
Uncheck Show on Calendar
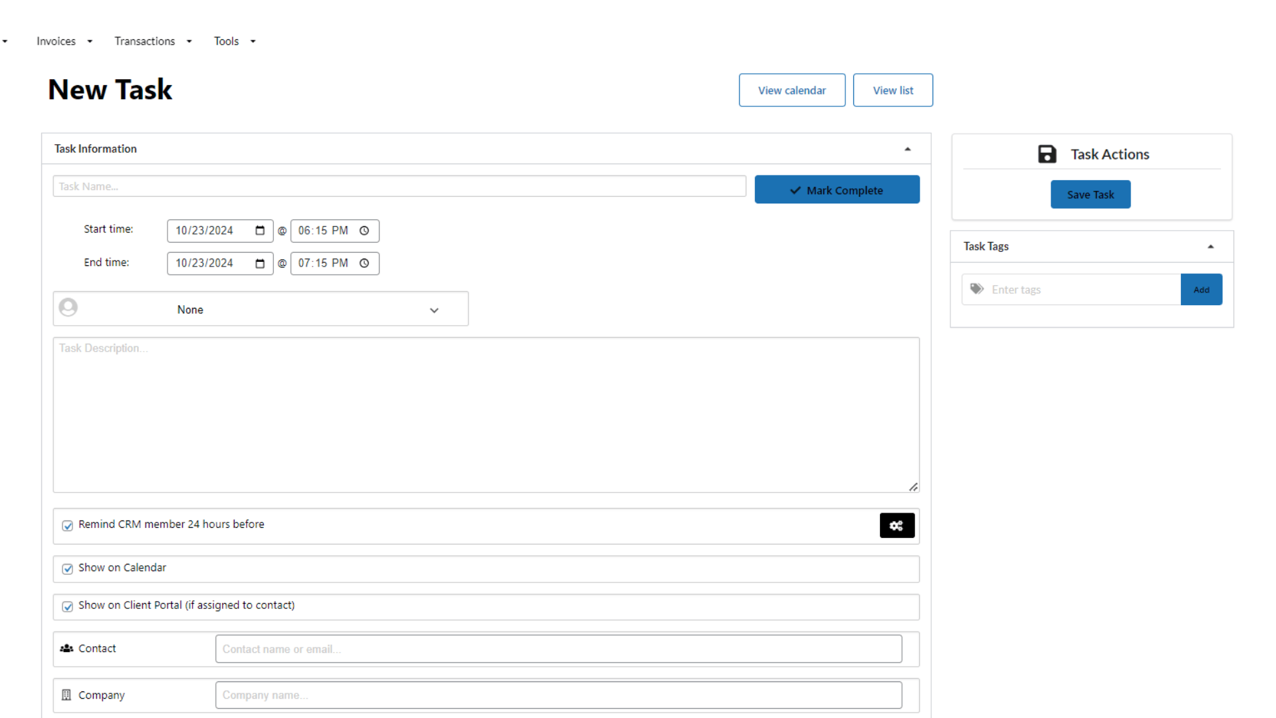click(68, 569)
